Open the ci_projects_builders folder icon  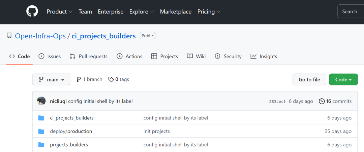pyautogui.click(x=41, y=118)
